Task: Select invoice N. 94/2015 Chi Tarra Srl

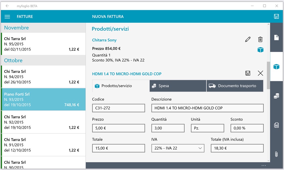Action: coord(43,77)
